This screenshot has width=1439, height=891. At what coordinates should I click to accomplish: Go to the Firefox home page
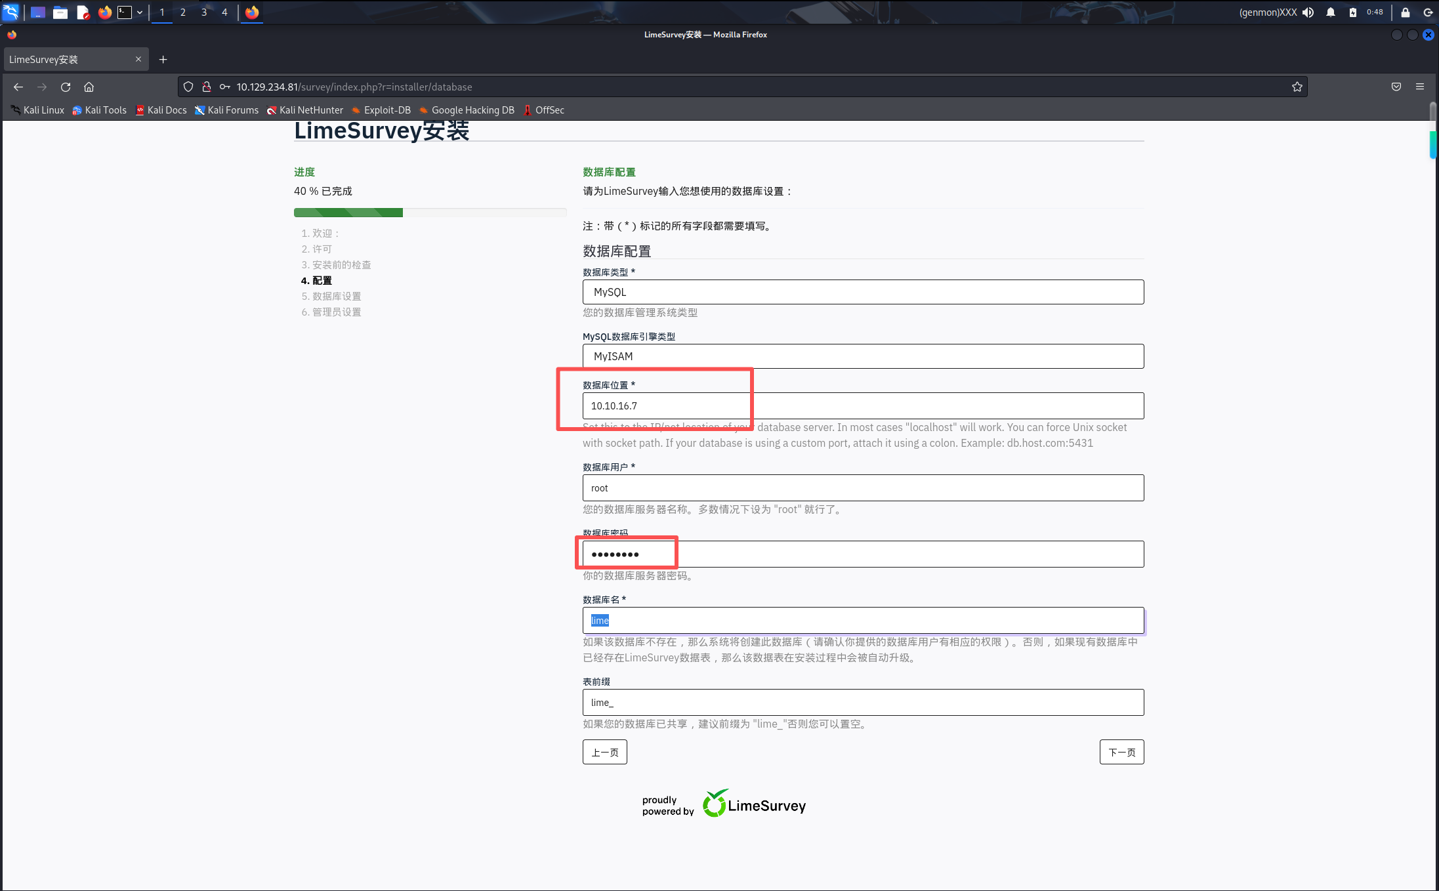tap(89, 87)
